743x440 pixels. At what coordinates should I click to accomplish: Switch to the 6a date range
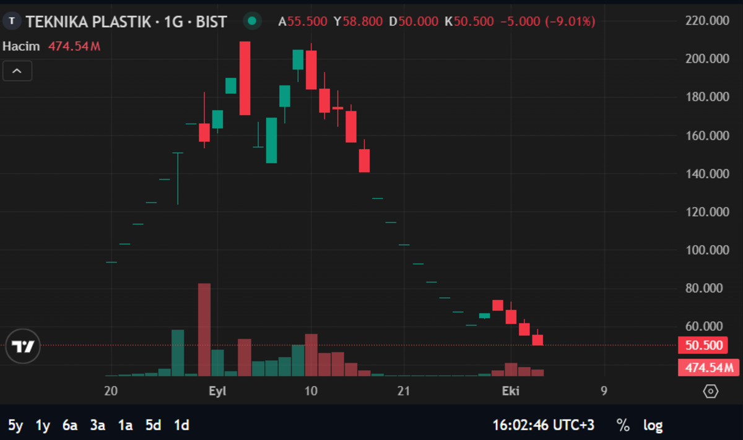(x=70, y=425)
